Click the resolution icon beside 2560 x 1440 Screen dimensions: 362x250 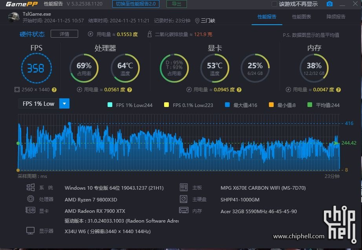coord(17,90)
